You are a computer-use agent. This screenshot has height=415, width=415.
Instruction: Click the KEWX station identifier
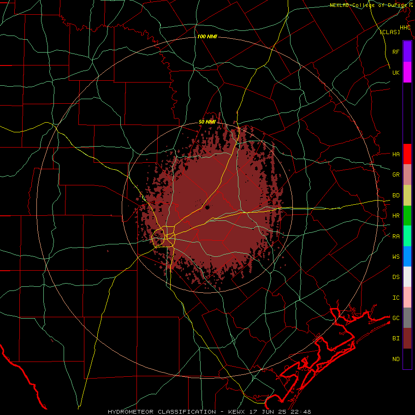[x=237, y=412]
